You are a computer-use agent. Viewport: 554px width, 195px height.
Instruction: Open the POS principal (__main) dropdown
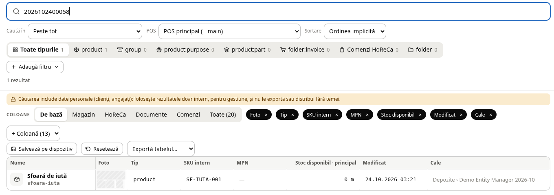click(x=229, y=31)
